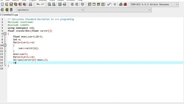Image resolution: width=184 pixels, height=104 pixels.
Task: Open an existing file
Action: point(7,4)
